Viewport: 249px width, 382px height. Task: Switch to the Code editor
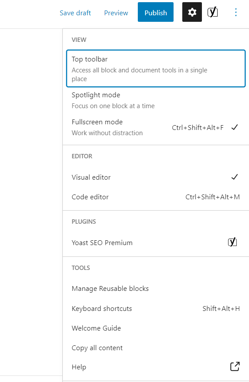156,197
